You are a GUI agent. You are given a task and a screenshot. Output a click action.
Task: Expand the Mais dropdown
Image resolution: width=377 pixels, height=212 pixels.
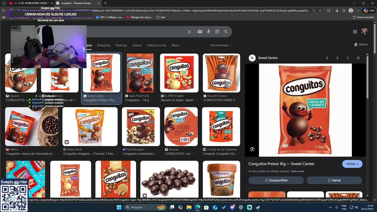click(x=176, y=45)
